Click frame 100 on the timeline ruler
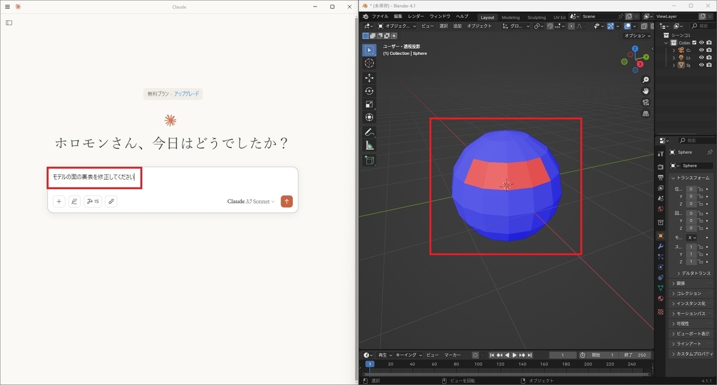This screenshot has width=717, height=385. (x=478, y=364)
